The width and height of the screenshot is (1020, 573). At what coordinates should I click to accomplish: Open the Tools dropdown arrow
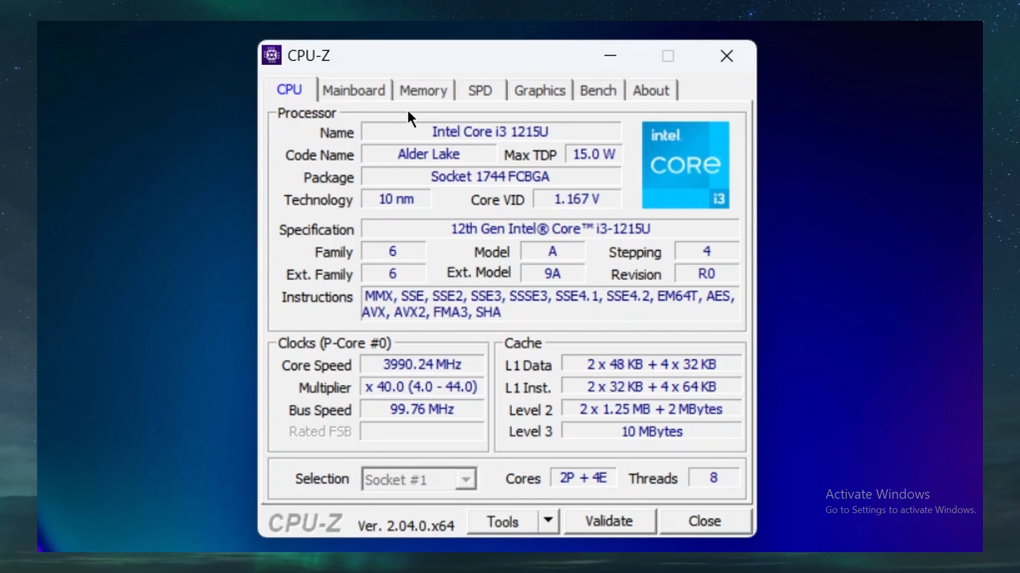click(x=548, y=521)
